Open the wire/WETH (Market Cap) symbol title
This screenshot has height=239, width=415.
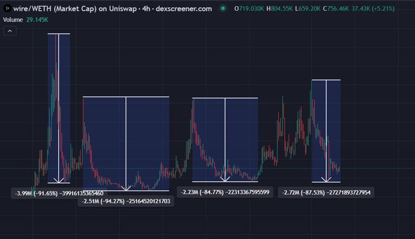pos(112,9)
